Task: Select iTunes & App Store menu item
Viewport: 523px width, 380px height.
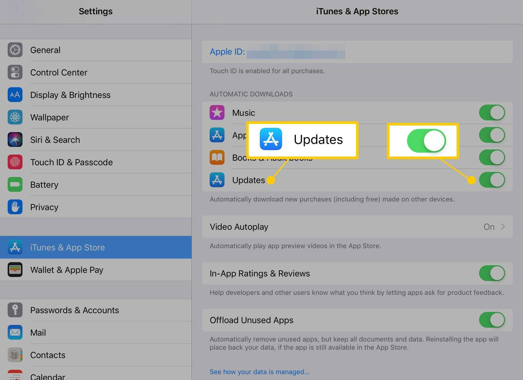Action: [96, 247]
